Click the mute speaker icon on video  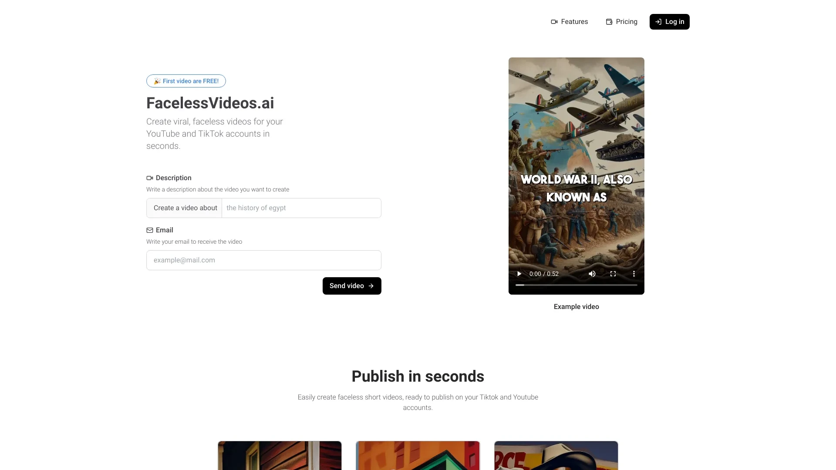(591, 273)
